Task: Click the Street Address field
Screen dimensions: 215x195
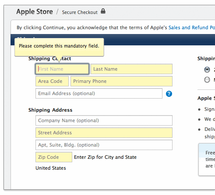Action: (104, 133)
